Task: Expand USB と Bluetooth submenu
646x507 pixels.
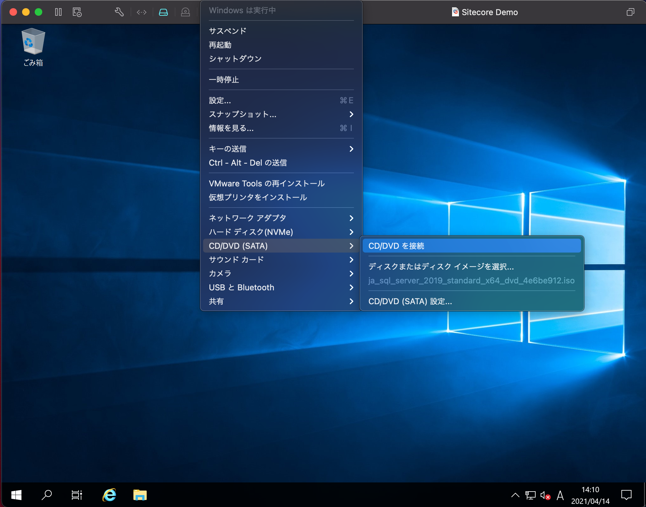Action: pos(281,287)
